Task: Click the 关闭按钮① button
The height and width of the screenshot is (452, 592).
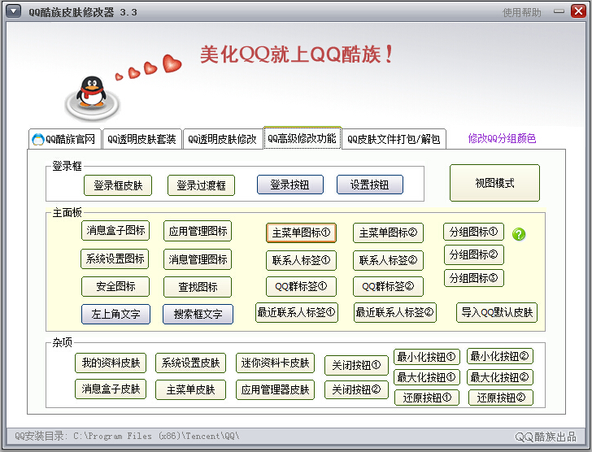Action: click(356, 365)
